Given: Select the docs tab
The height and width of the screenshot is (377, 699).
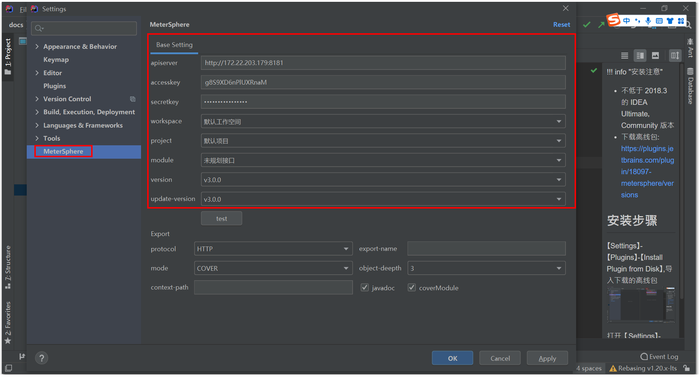Looking at the screenshot, I should click(x=16, y=25).
